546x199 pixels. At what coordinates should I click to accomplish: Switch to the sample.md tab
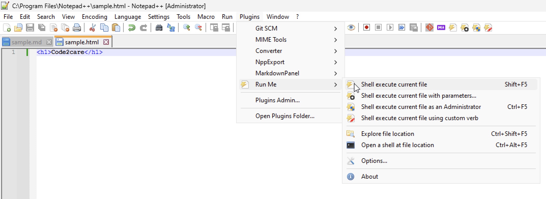click(x=27, y=42)
